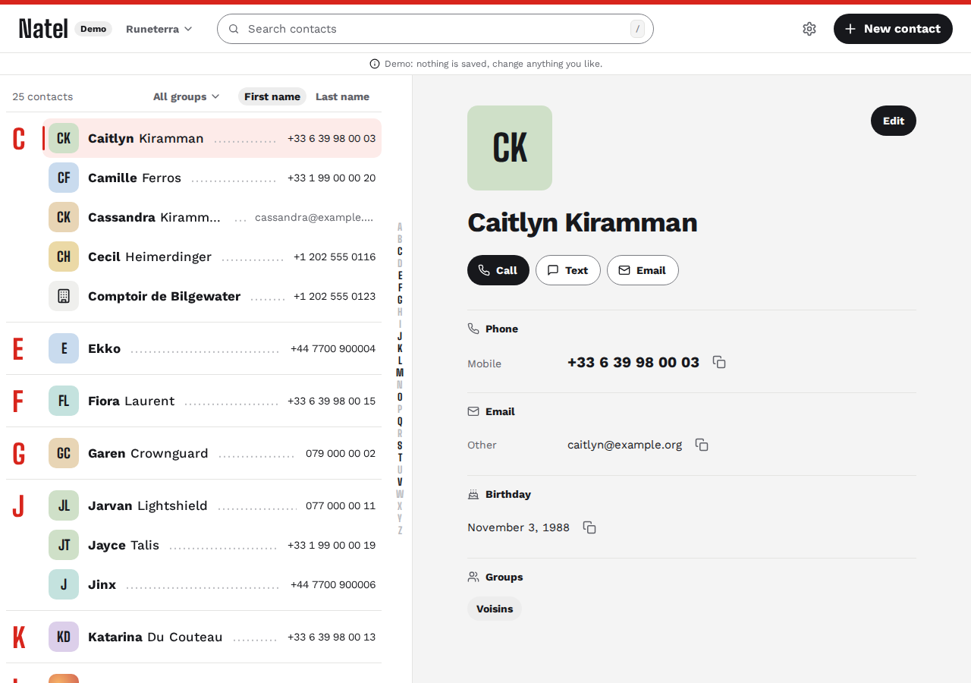The width and height of the screenshot is (971, 683).
Task: Jump to letter M in alphabet index
Action: [400, 373]
